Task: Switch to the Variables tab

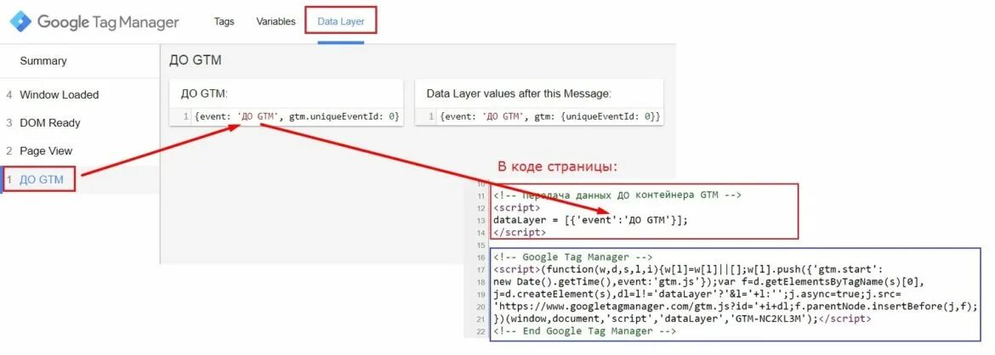Action: [276, 21]
